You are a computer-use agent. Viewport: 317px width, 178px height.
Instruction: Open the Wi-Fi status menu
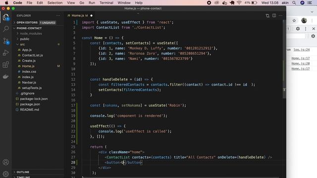(239, 3)
